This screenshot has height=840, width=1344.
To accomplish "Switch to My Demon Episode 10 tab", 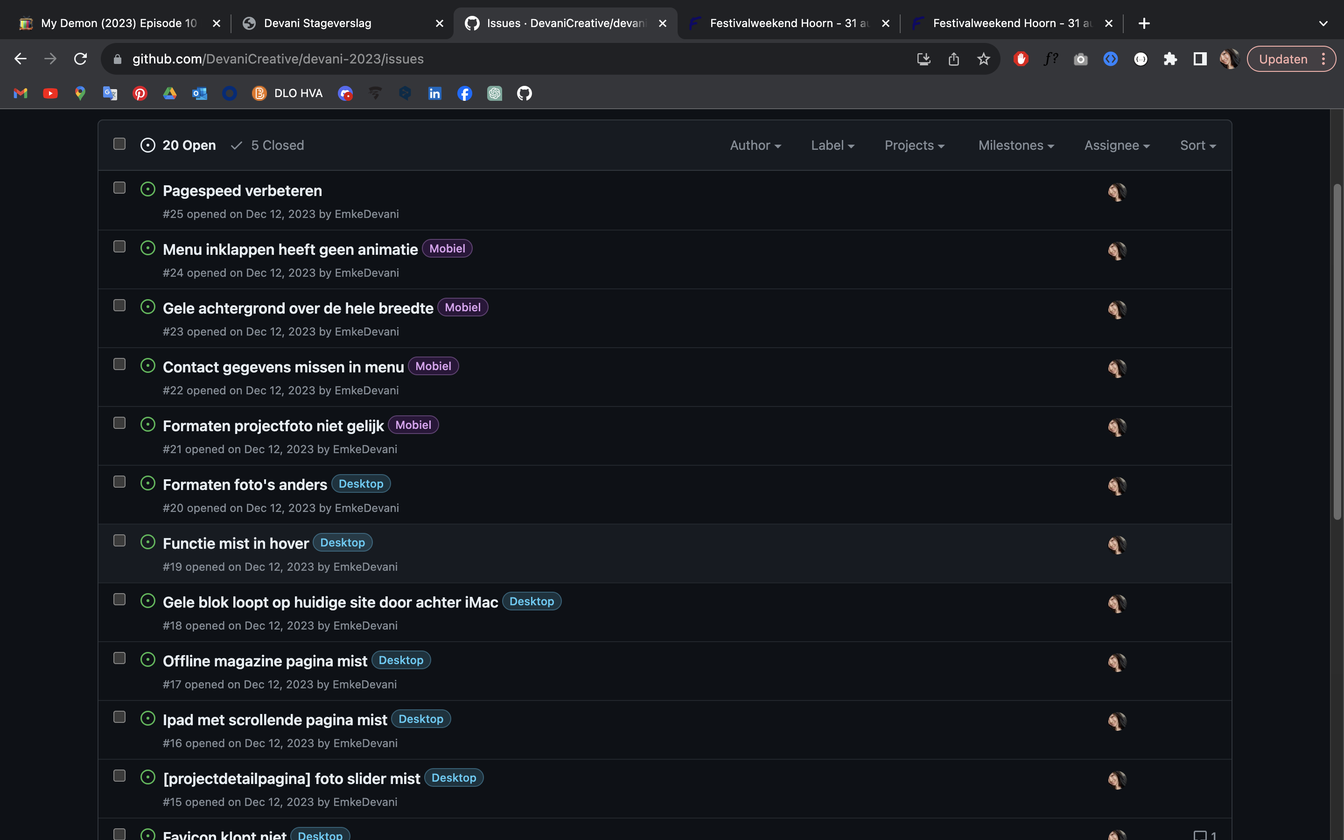I will pyautogui.click(x=119, y=23).
